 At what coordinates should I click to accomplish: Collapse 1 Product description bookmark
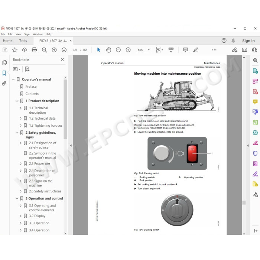(17, 101)
